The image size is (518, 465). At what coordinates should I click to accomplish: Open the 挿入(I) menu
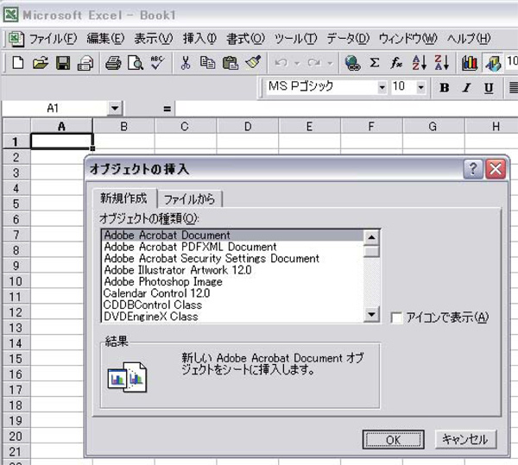click(x=199, y=39)
